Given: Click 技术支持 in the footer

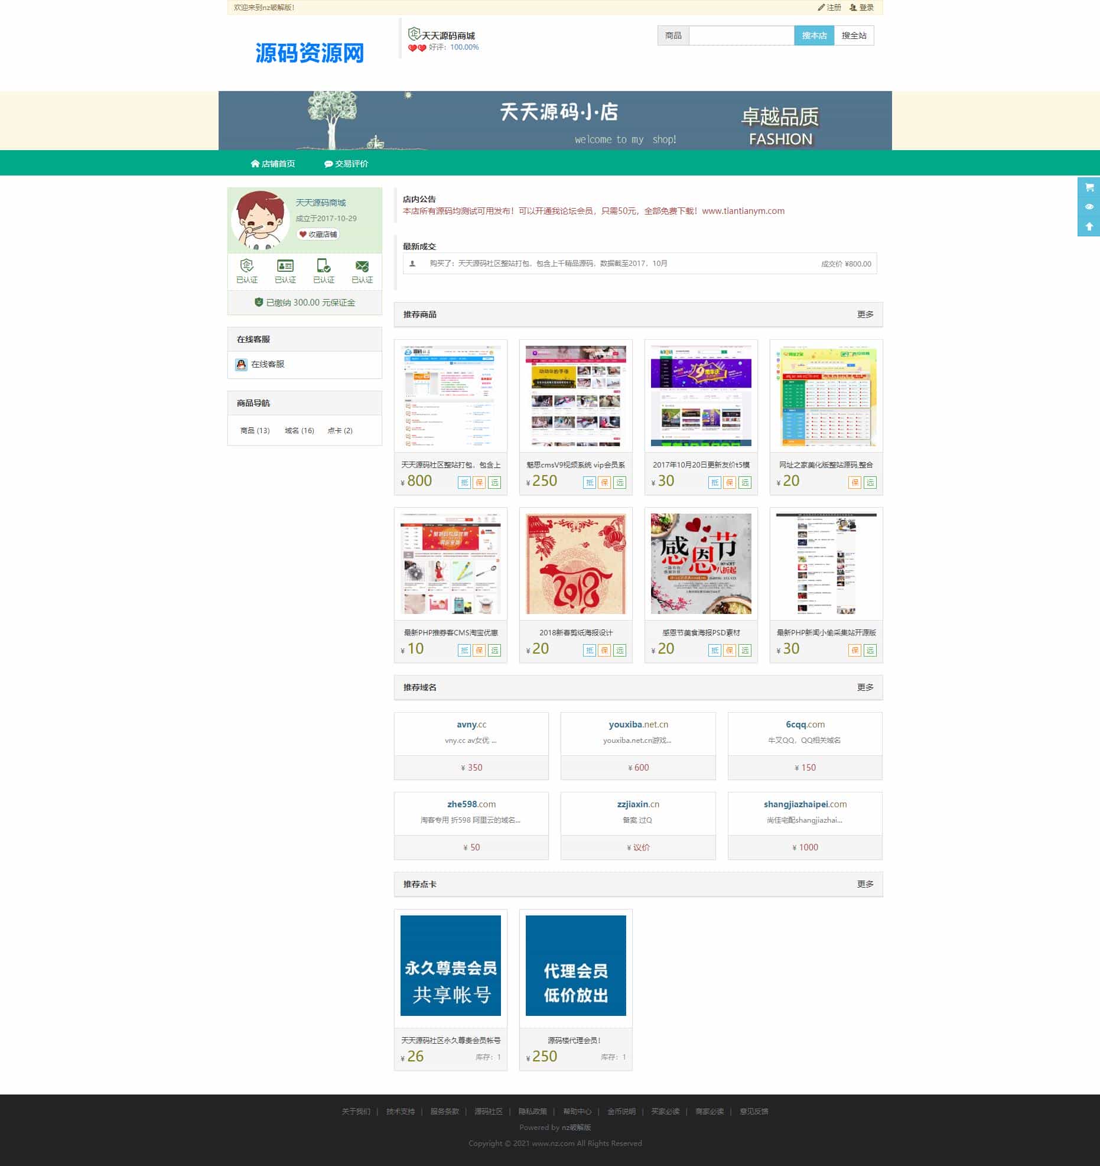Looking at the screenshot, I should point(401,1112).
